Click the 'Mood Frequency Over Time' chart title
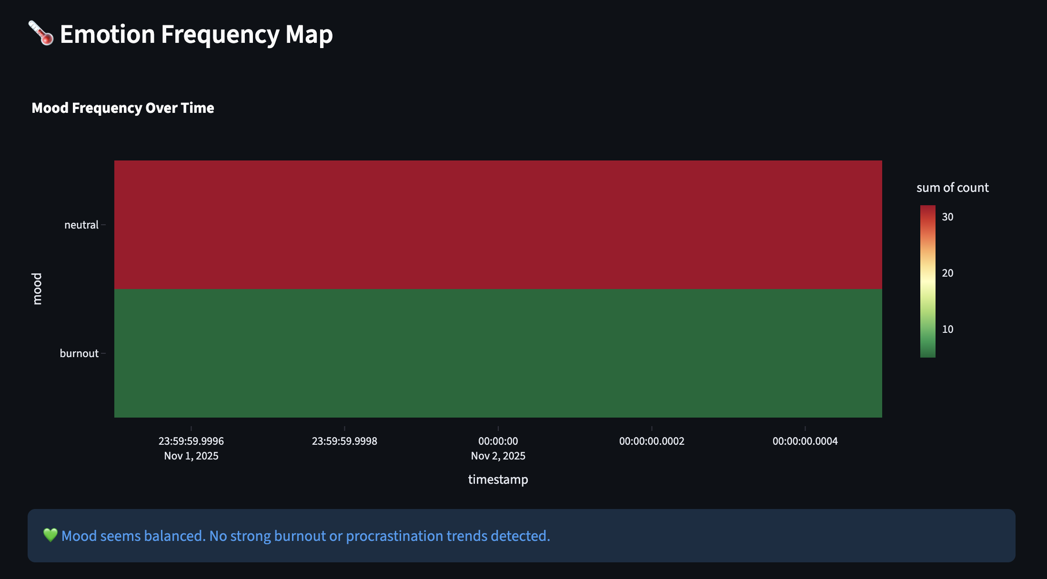 123,108
